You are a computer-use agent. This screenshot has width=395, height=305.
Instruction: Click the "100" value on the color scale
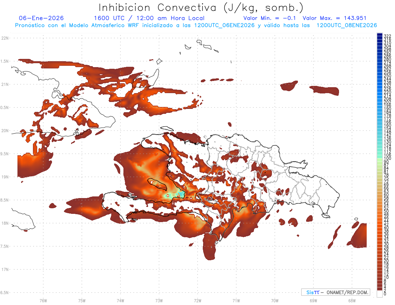[387, 158]
